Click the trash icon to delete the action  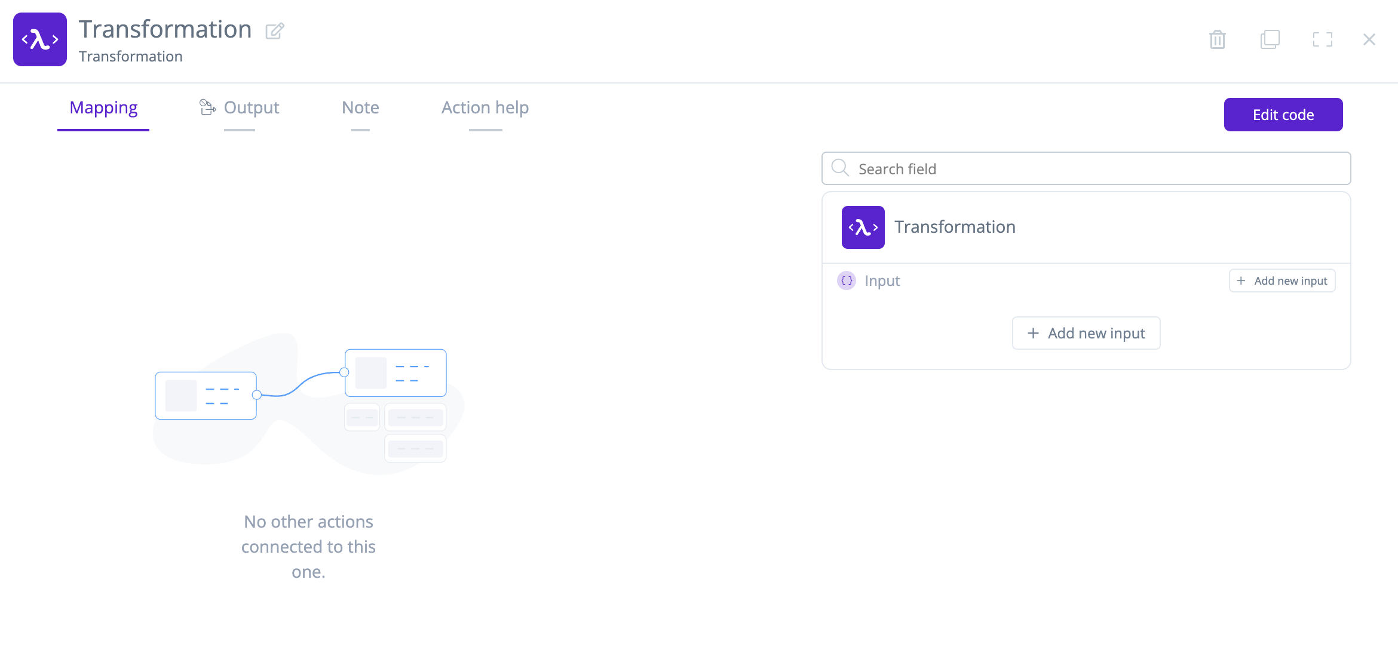tap(1218, 39)
